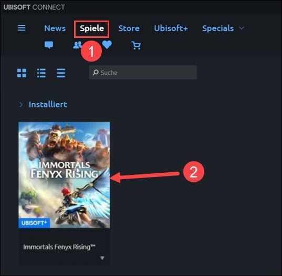
Task: Open the shopping cart icon
Action: [x=136, y=45]
